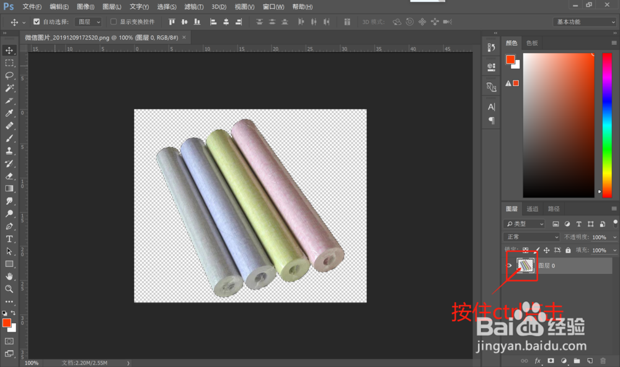Viewport: 620px width, 367px height.
Task: Select the Pen tool
Action: coord(9,227)
